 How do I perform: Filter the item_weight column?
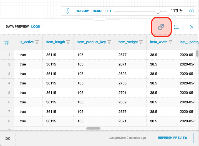(x=141, y=42)
